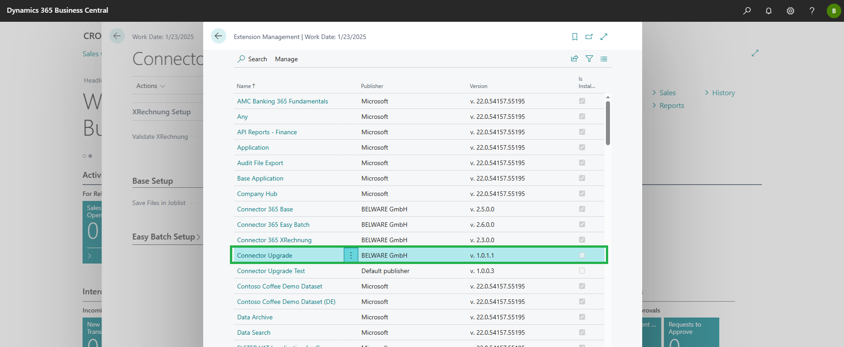Sort by the Is Installed column header
This screenshot has width=844, height=347.
(587, 83)
